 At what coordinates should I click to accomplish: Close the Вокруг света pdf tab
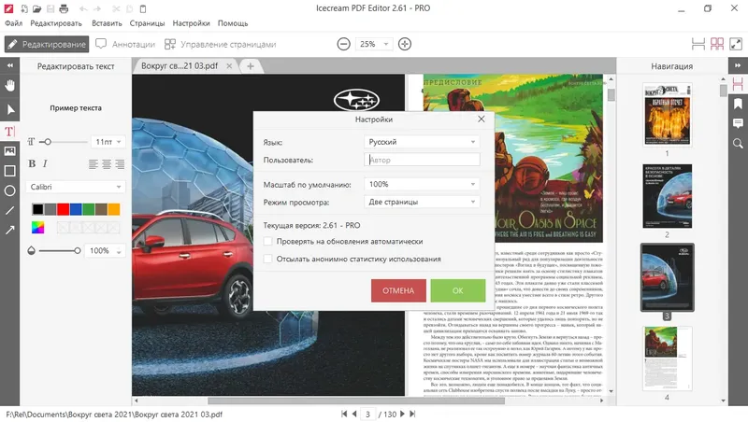229,66
